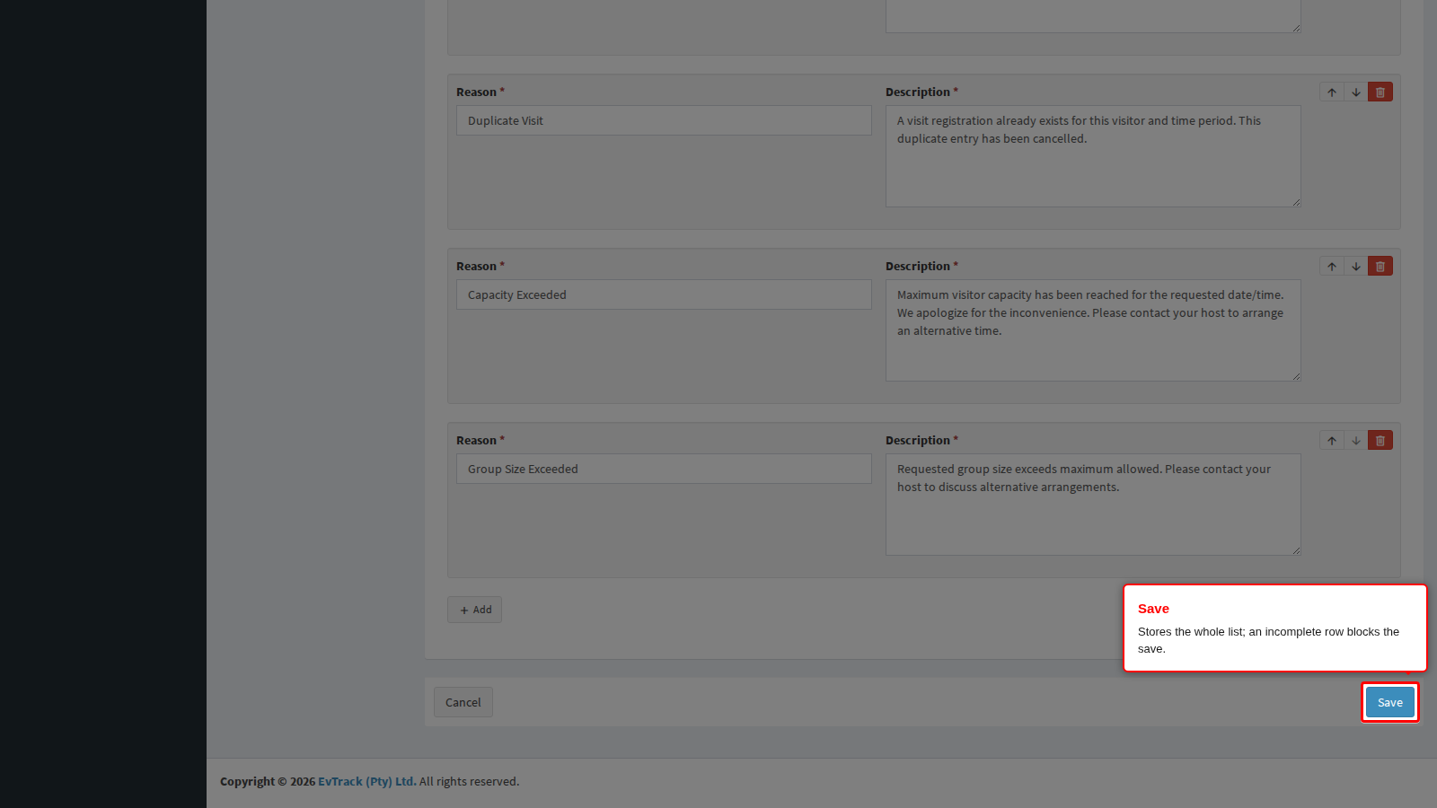Image resolution: width=1437 pixels, height=808 pixels.
Task: Click the Capacity Exceeded reason field
Action: click(x=664, y=294)
